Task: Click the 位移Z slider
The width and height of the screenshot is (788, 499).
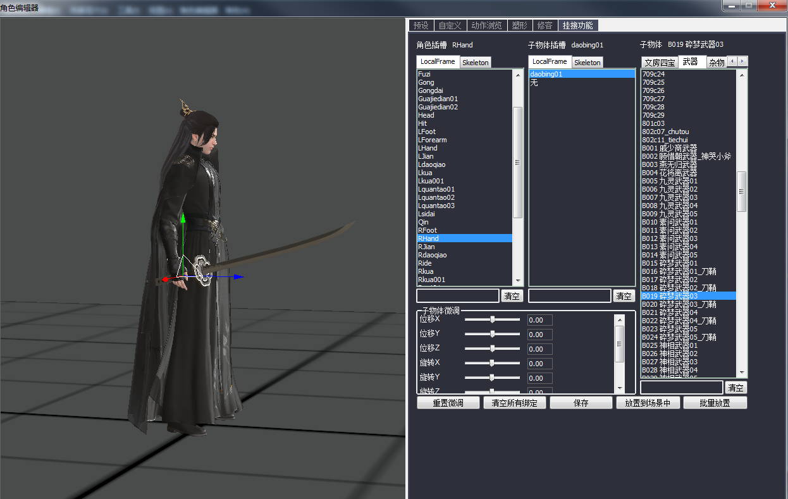Action: (x=493, y=348)
